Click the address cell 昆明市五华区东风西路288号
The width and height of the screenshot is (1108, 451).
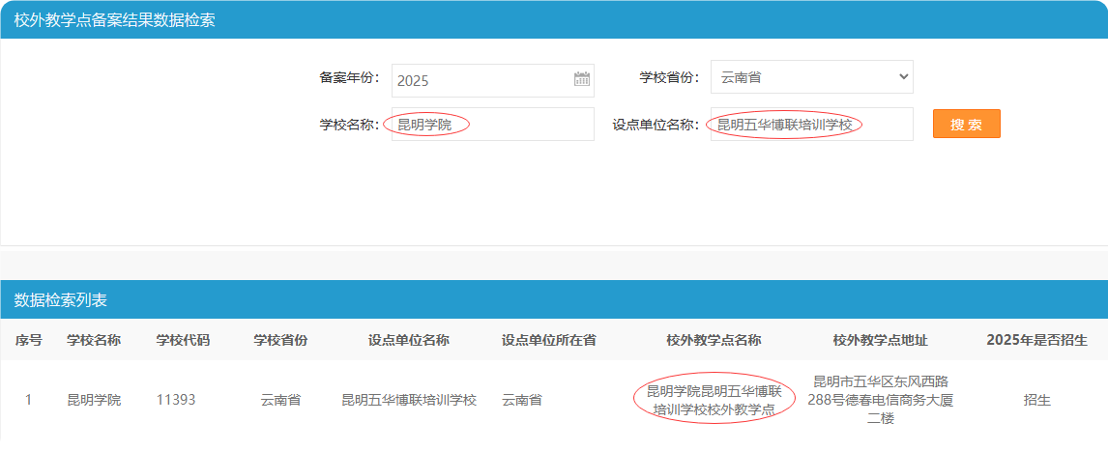click(880, 400)
